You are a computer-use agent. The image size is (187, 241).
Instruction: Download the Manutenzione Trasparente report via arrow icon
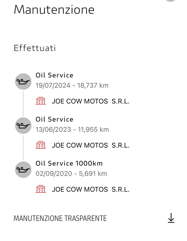click(171, 218)
